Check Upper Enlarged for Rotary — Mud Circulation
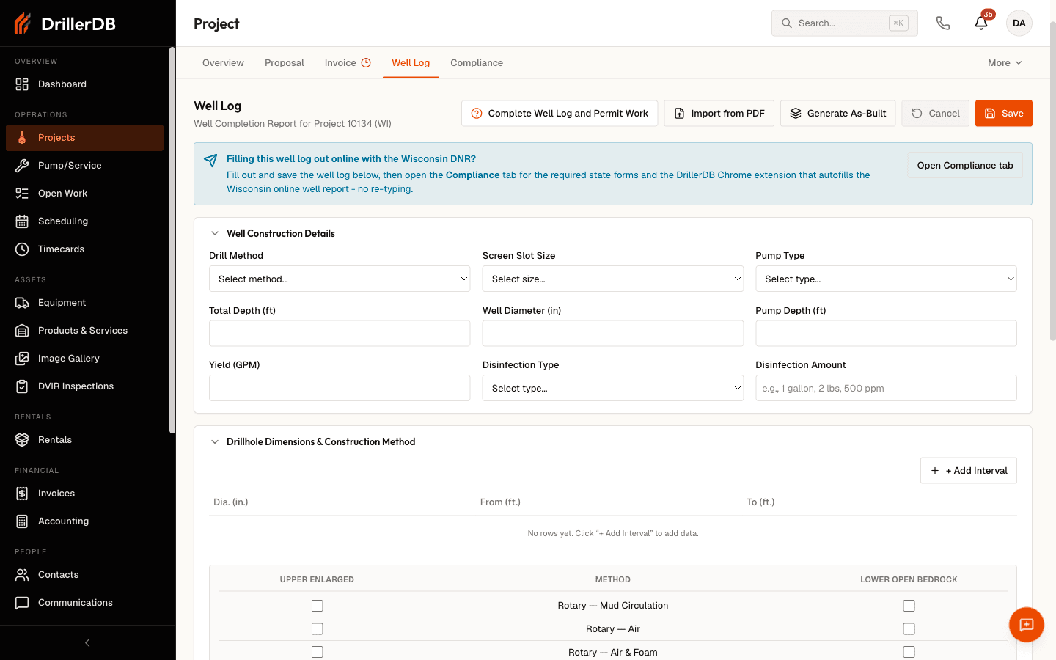The height and width of the screenshot is (660, 1056). (x=318, y=606)
